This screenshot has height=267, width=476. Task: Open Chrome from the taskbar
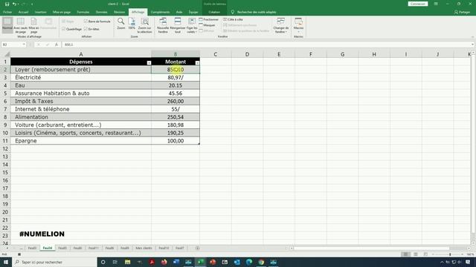coord(261,262)
